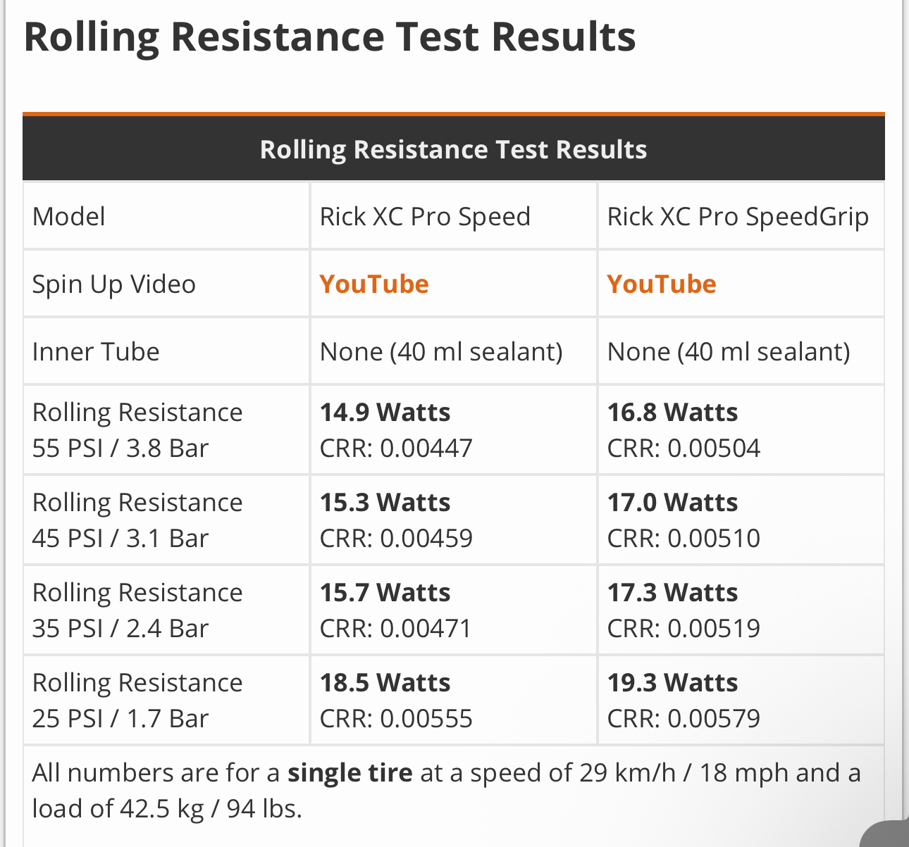Click the Rick XC Pro Speed model name
Image resolution: width=909 pixels, height=847 pixels.
425,216
